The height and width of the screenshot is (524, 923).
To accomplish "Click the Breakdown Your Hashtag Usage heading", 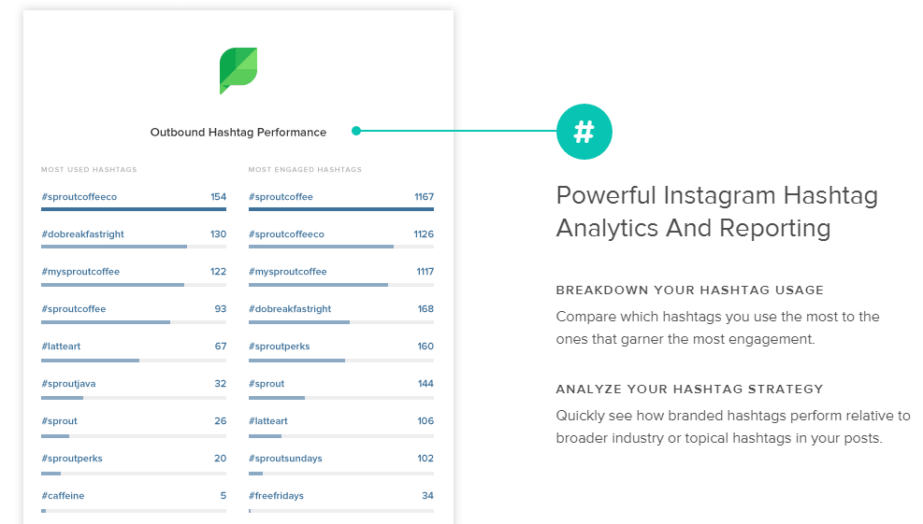I will coord(690,290).
